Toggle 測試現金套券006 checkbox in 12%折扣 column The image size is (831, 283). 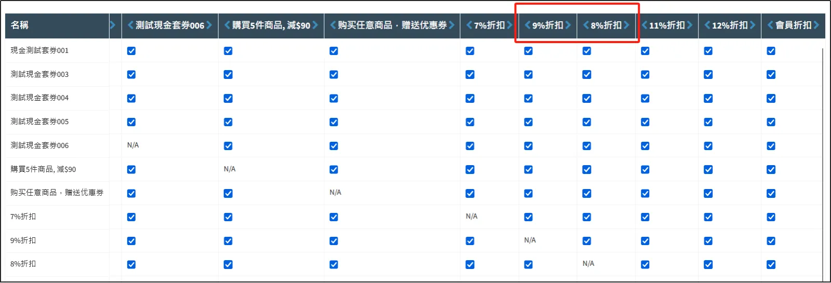[708, 146]
